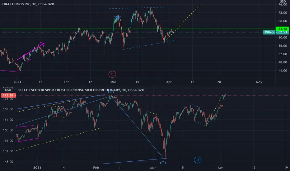This screenshot has width=290, height=171.
Task: Click the 156.00 label on SPDR price axis
Action: 8,141
